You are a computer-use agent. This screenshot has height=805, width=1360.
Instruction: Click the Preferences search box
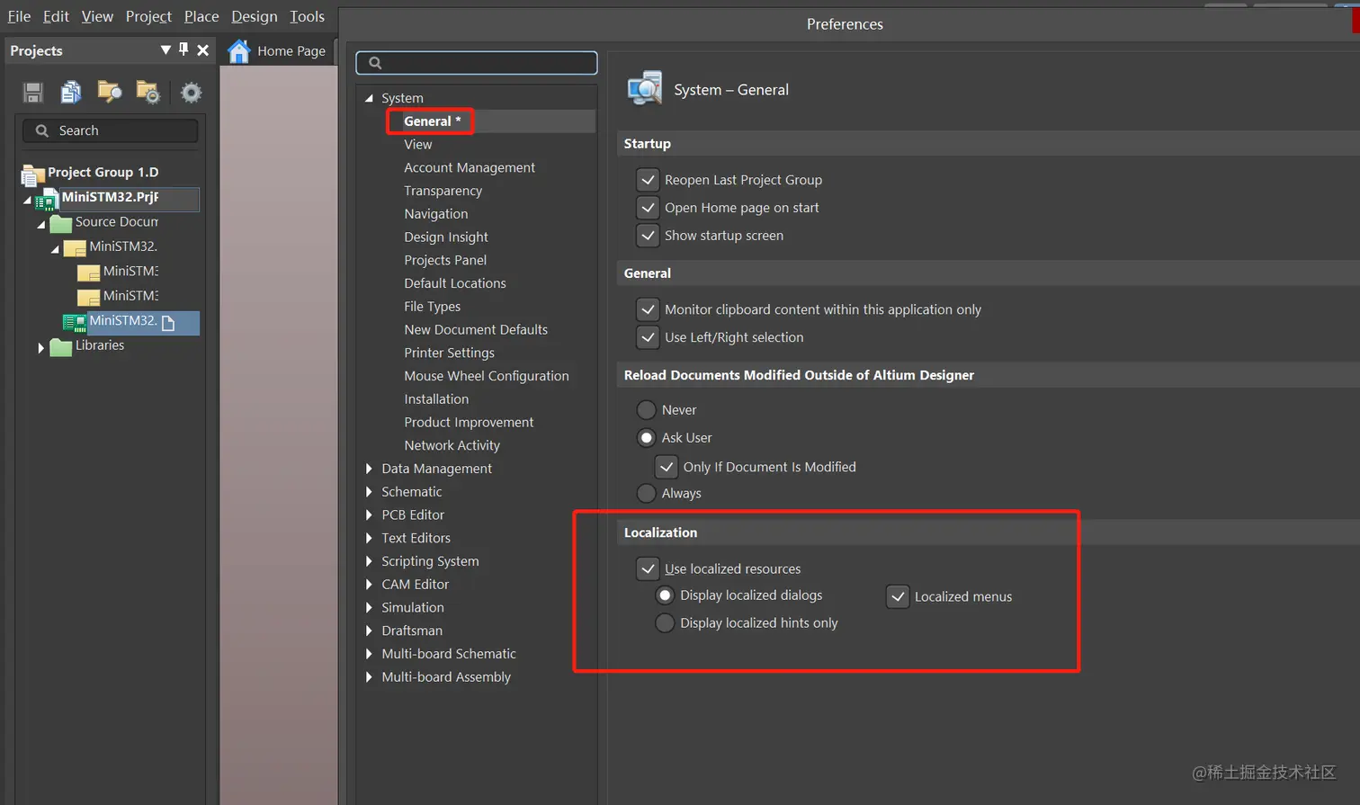477,63
